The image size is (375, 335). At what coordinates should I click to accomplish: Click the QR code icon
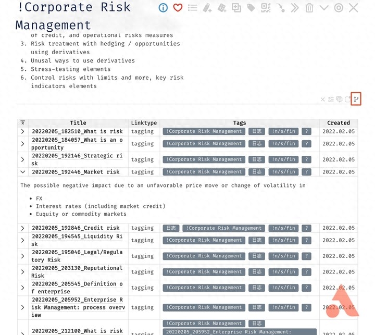[x=266, y=8]
